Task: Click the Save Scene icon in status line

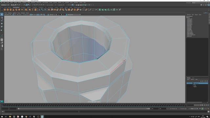Action: pyautogui.click(x=16, y=5)
